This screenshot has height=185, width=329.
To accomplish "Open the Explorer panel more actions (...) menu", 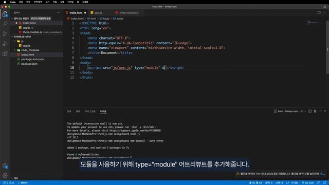I will click(58, 13).
